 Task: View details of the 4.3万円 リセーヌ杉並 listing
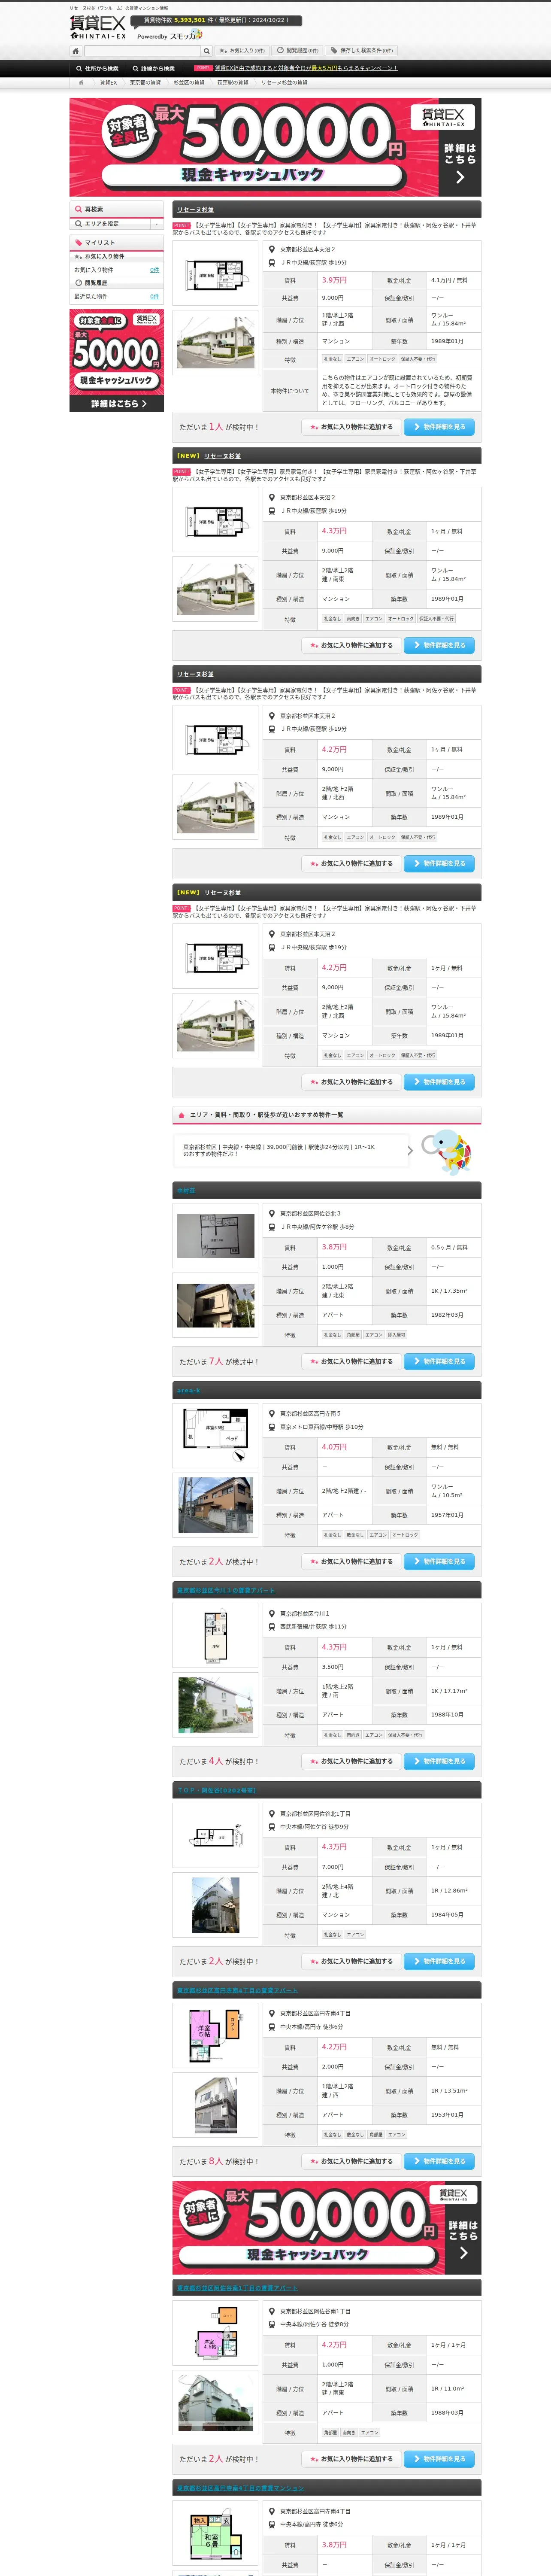click(x=439, y=645)
